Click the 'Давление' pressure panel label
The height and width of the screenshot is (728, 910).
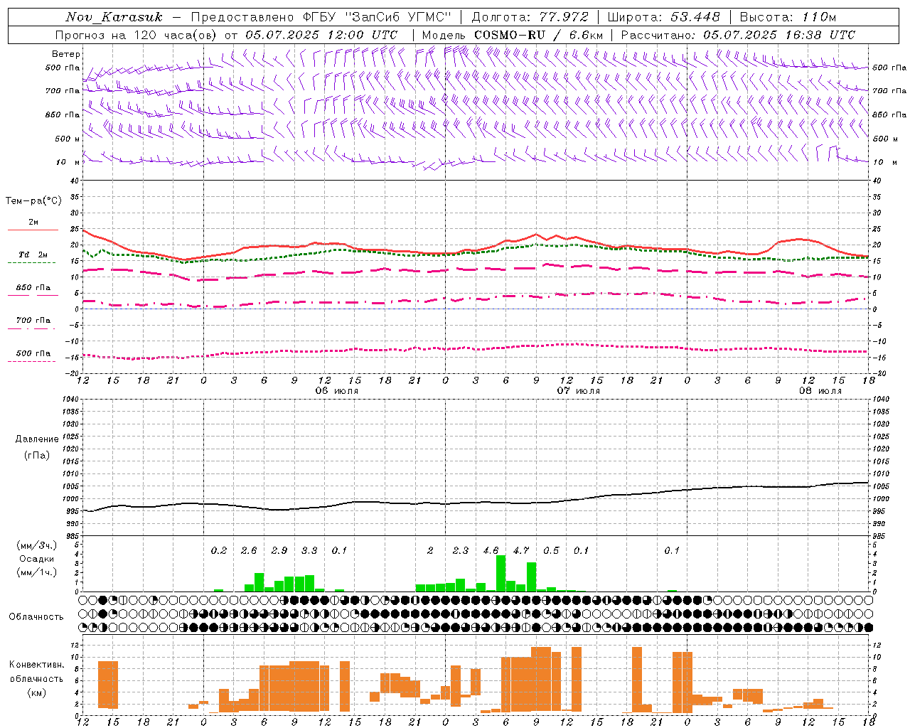point(37,439)
